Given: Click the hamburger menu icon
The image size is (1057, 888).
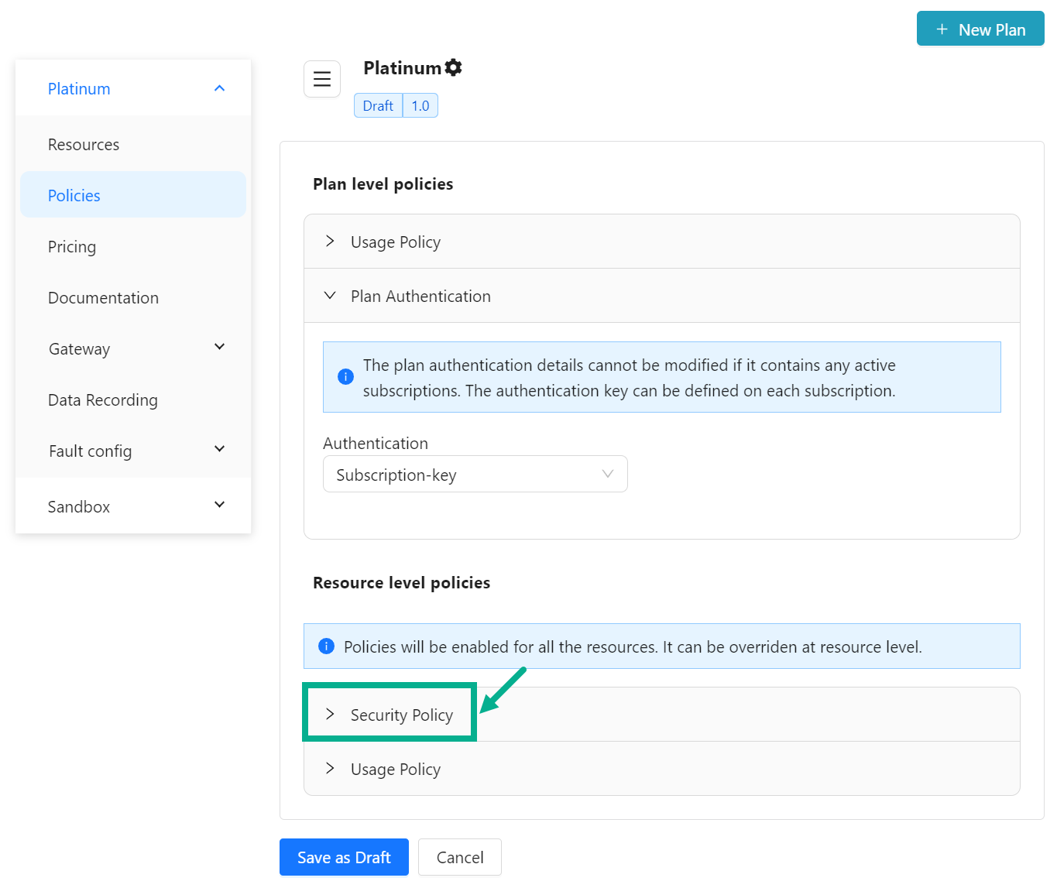Looking at the screenshot, I should click(x=321, y=79).
